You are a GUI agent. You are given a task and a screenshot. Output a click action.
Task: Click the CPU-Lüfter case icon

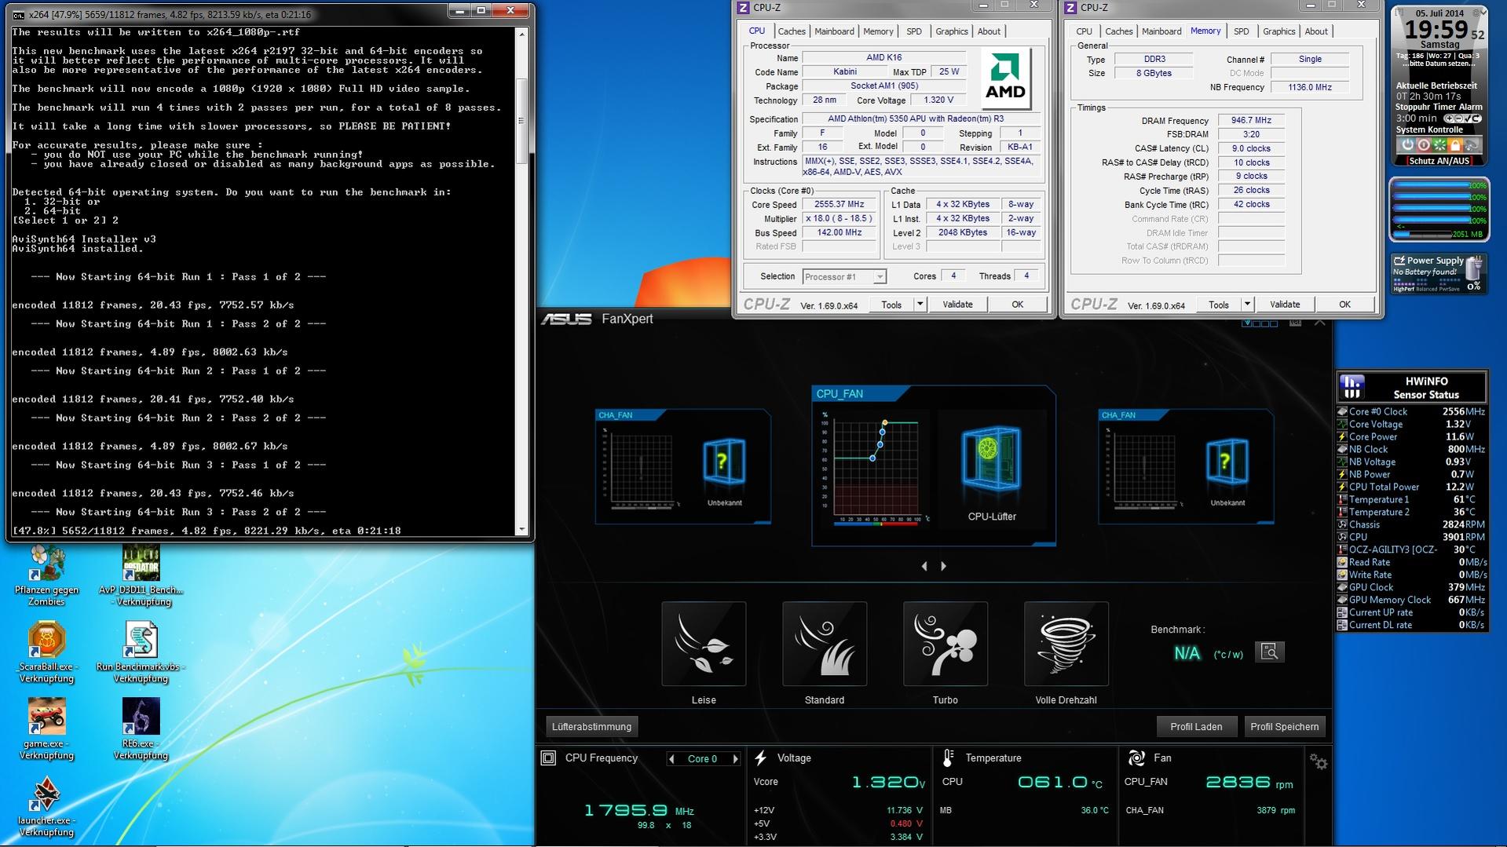(992, 457)
